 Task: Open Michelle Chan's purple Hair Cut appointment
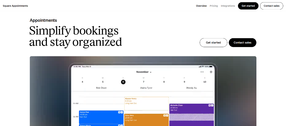pyautogui.click(x=192, y=115)
